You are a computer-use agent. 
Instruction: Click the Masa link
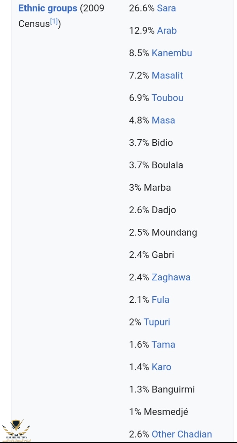[163, 120]
